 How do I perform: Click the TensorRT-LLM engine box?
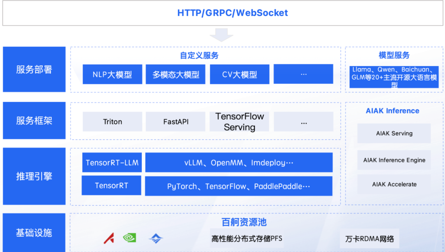coord(112,162)
